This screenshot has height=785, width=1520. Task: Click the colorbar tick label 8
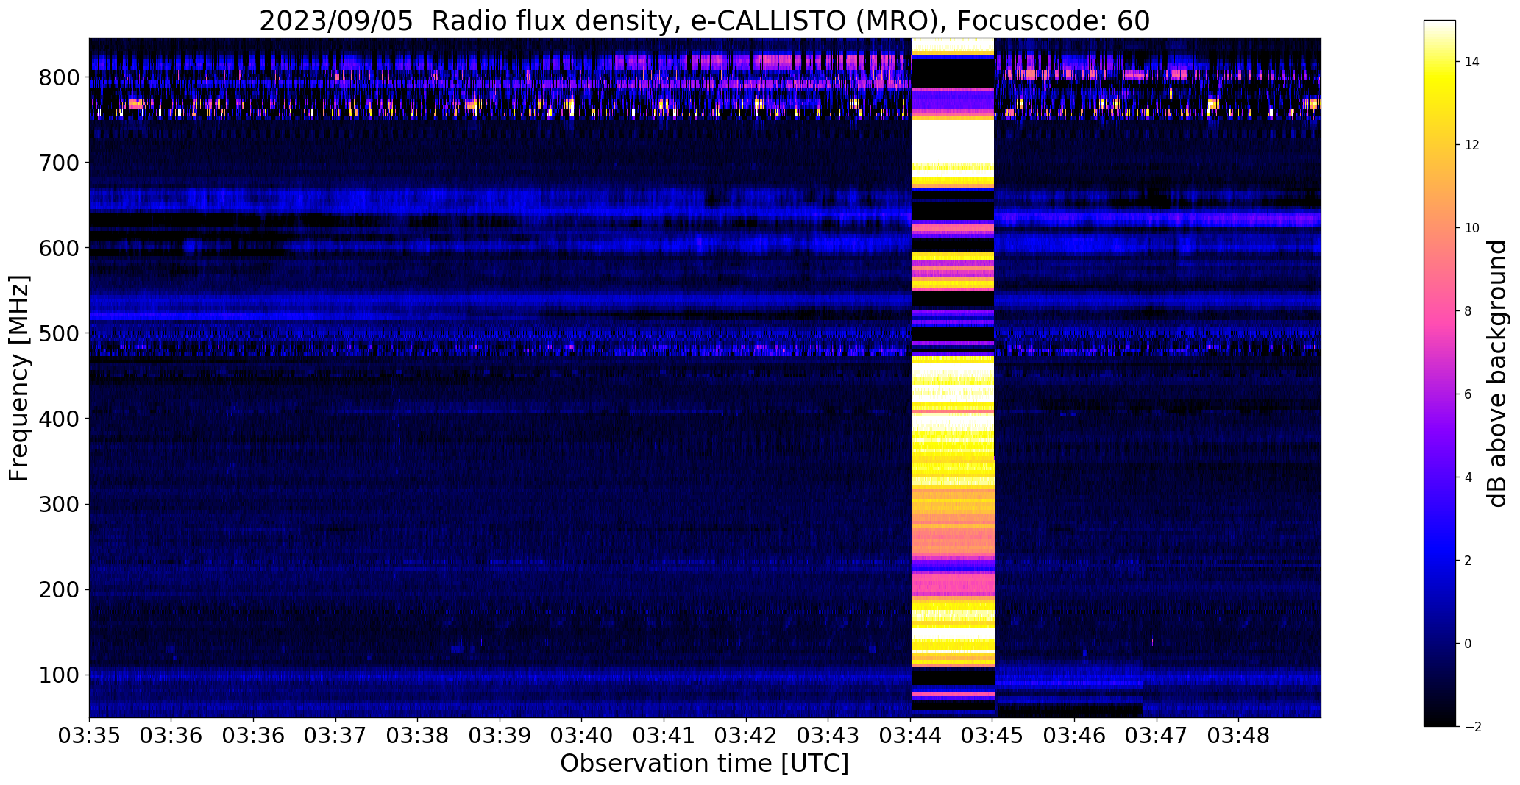1468,311
